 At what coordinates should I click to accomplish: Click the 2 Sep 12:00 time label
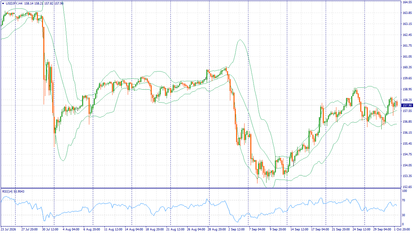pos(236,229)
